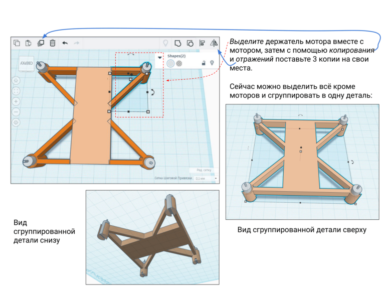The height and width of the screenshot is (289, 385).
Task: Click the light orange center plate in editor
Action: tap(92, 115)
